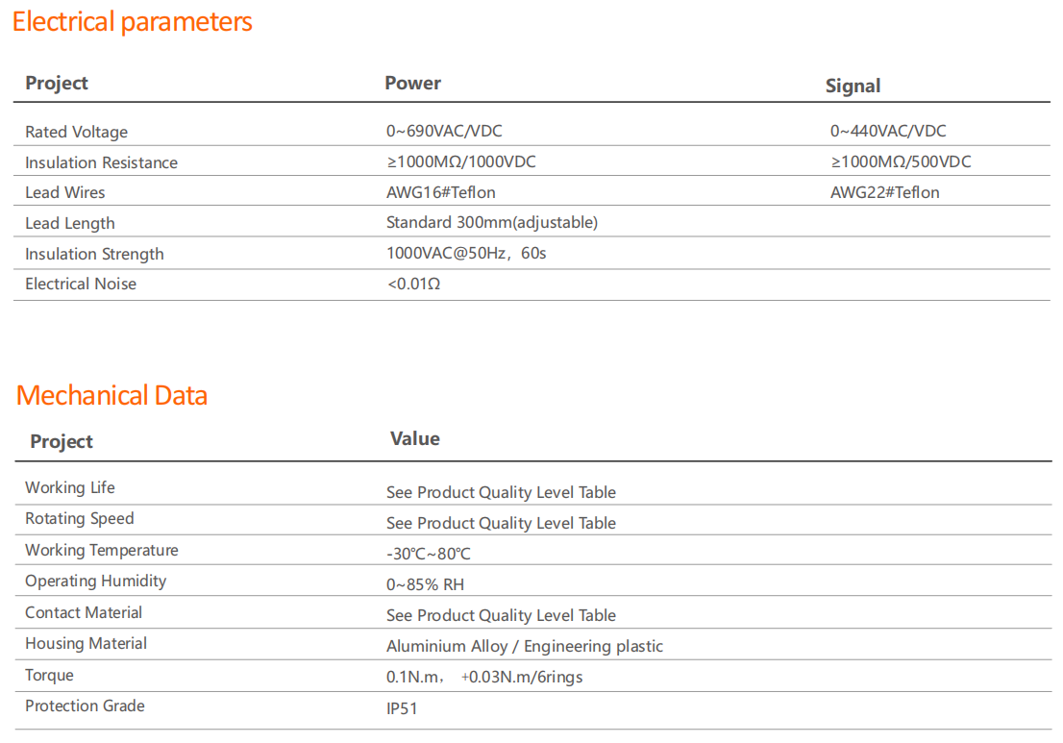The width and height of the screenshot is (1063, 743).
Task: Click the Insulation Resistance row label
Action: (101, 162)
